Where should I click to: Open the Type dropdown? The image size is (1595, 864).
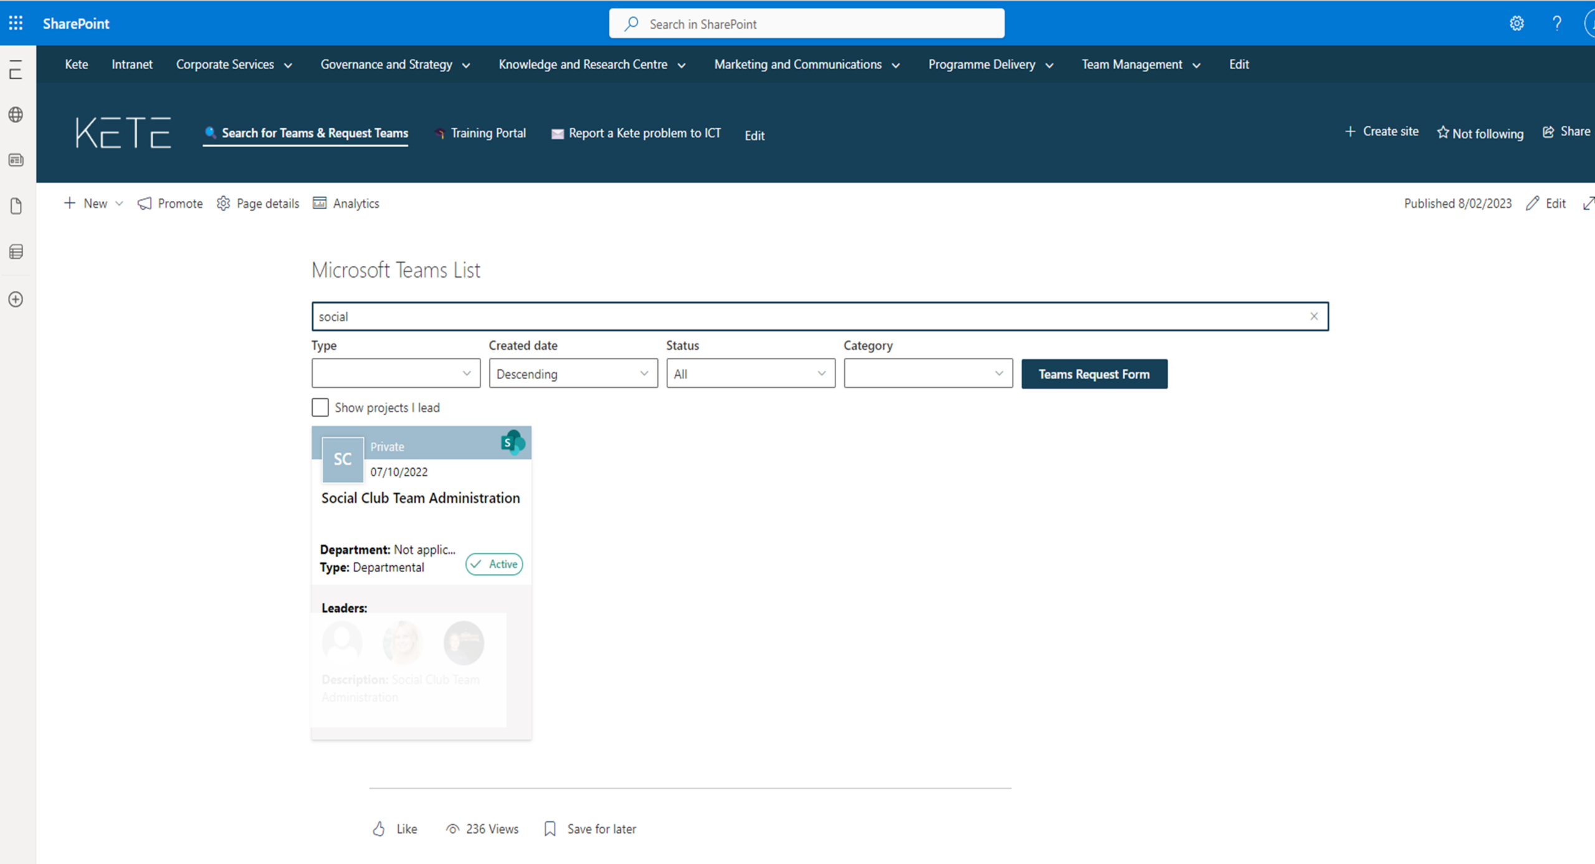click(x=396, y=373)
